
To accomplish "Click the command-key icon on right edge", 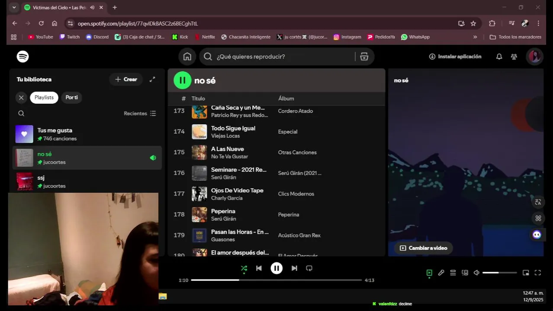I will (538, 219).
